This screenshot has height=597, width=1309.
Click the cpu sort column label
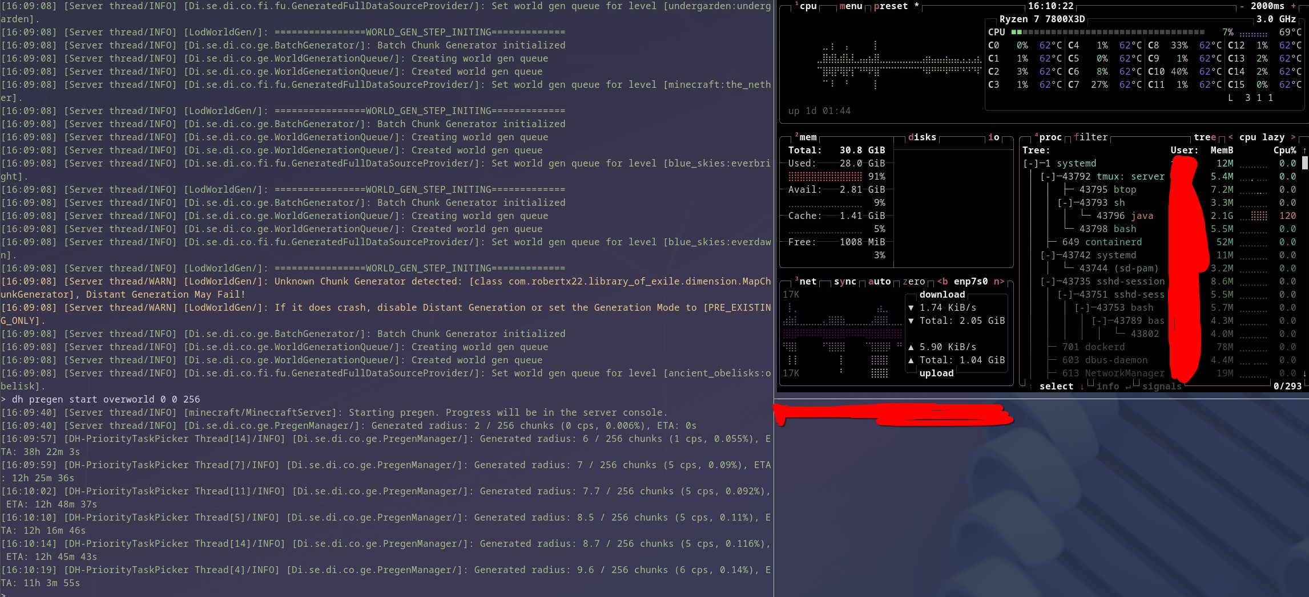(1247, 137)
